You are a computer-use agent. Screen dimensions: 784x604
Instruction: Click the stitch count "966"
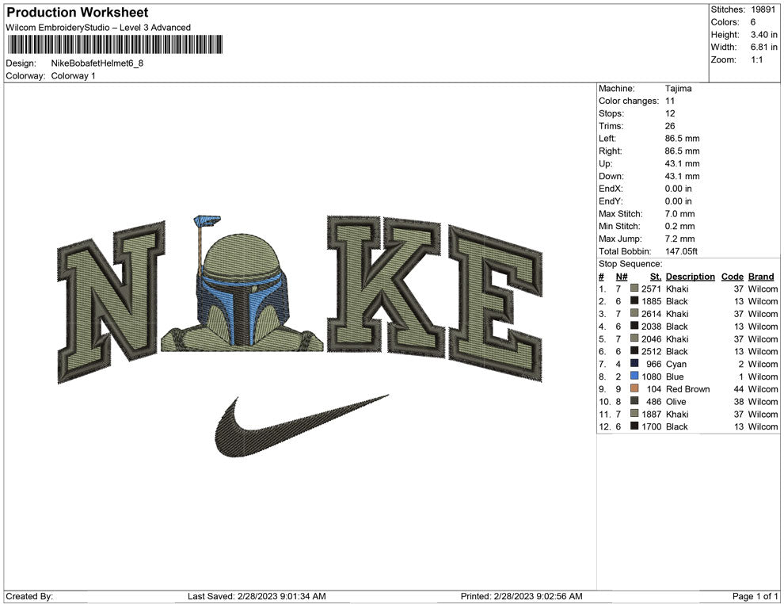click(653, 363)
